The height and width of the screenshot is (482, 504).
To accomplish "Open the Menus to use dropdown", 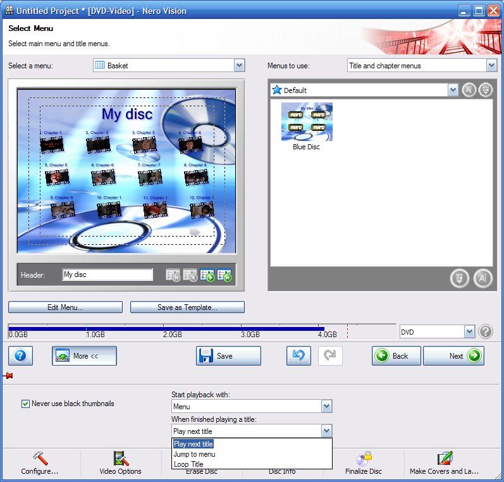I will 491,66.
